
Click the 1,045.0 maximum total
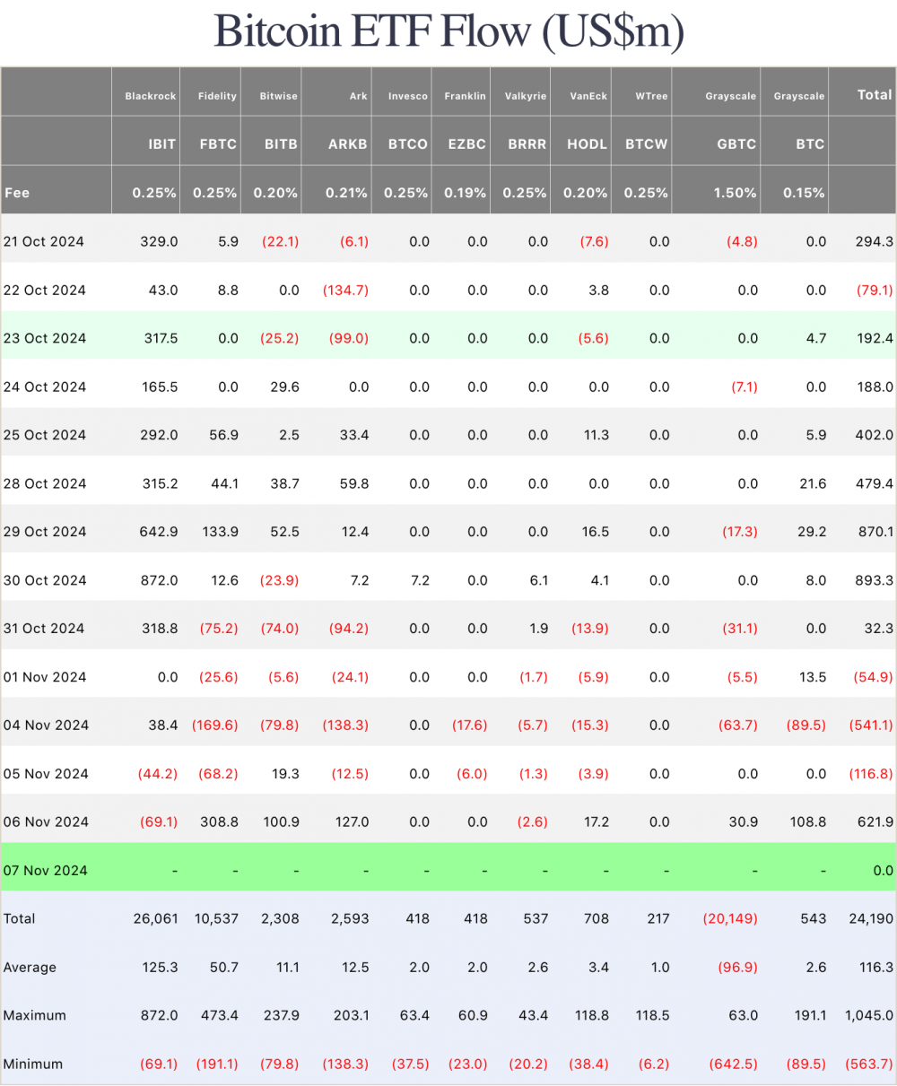point(870,1016)
